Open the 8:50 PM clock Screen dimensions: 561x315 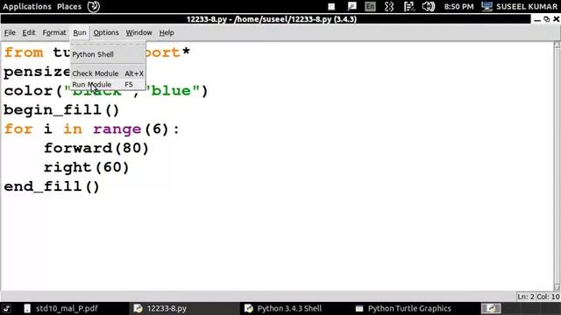click(x=458, y=6)
